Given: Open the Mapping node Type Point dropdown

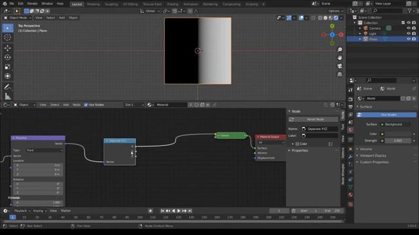Looking at the screenshot, I should pyautogui.click(x=45, y=150).
